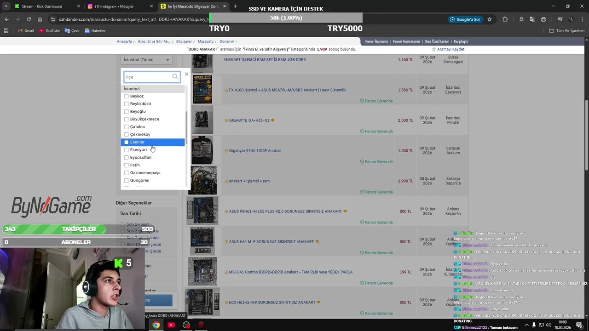The height and width of the screenshot is (331, 589).
Task: Click the Karşılaştır menu item
Action: pyautogui.click(x=461, y=41)
